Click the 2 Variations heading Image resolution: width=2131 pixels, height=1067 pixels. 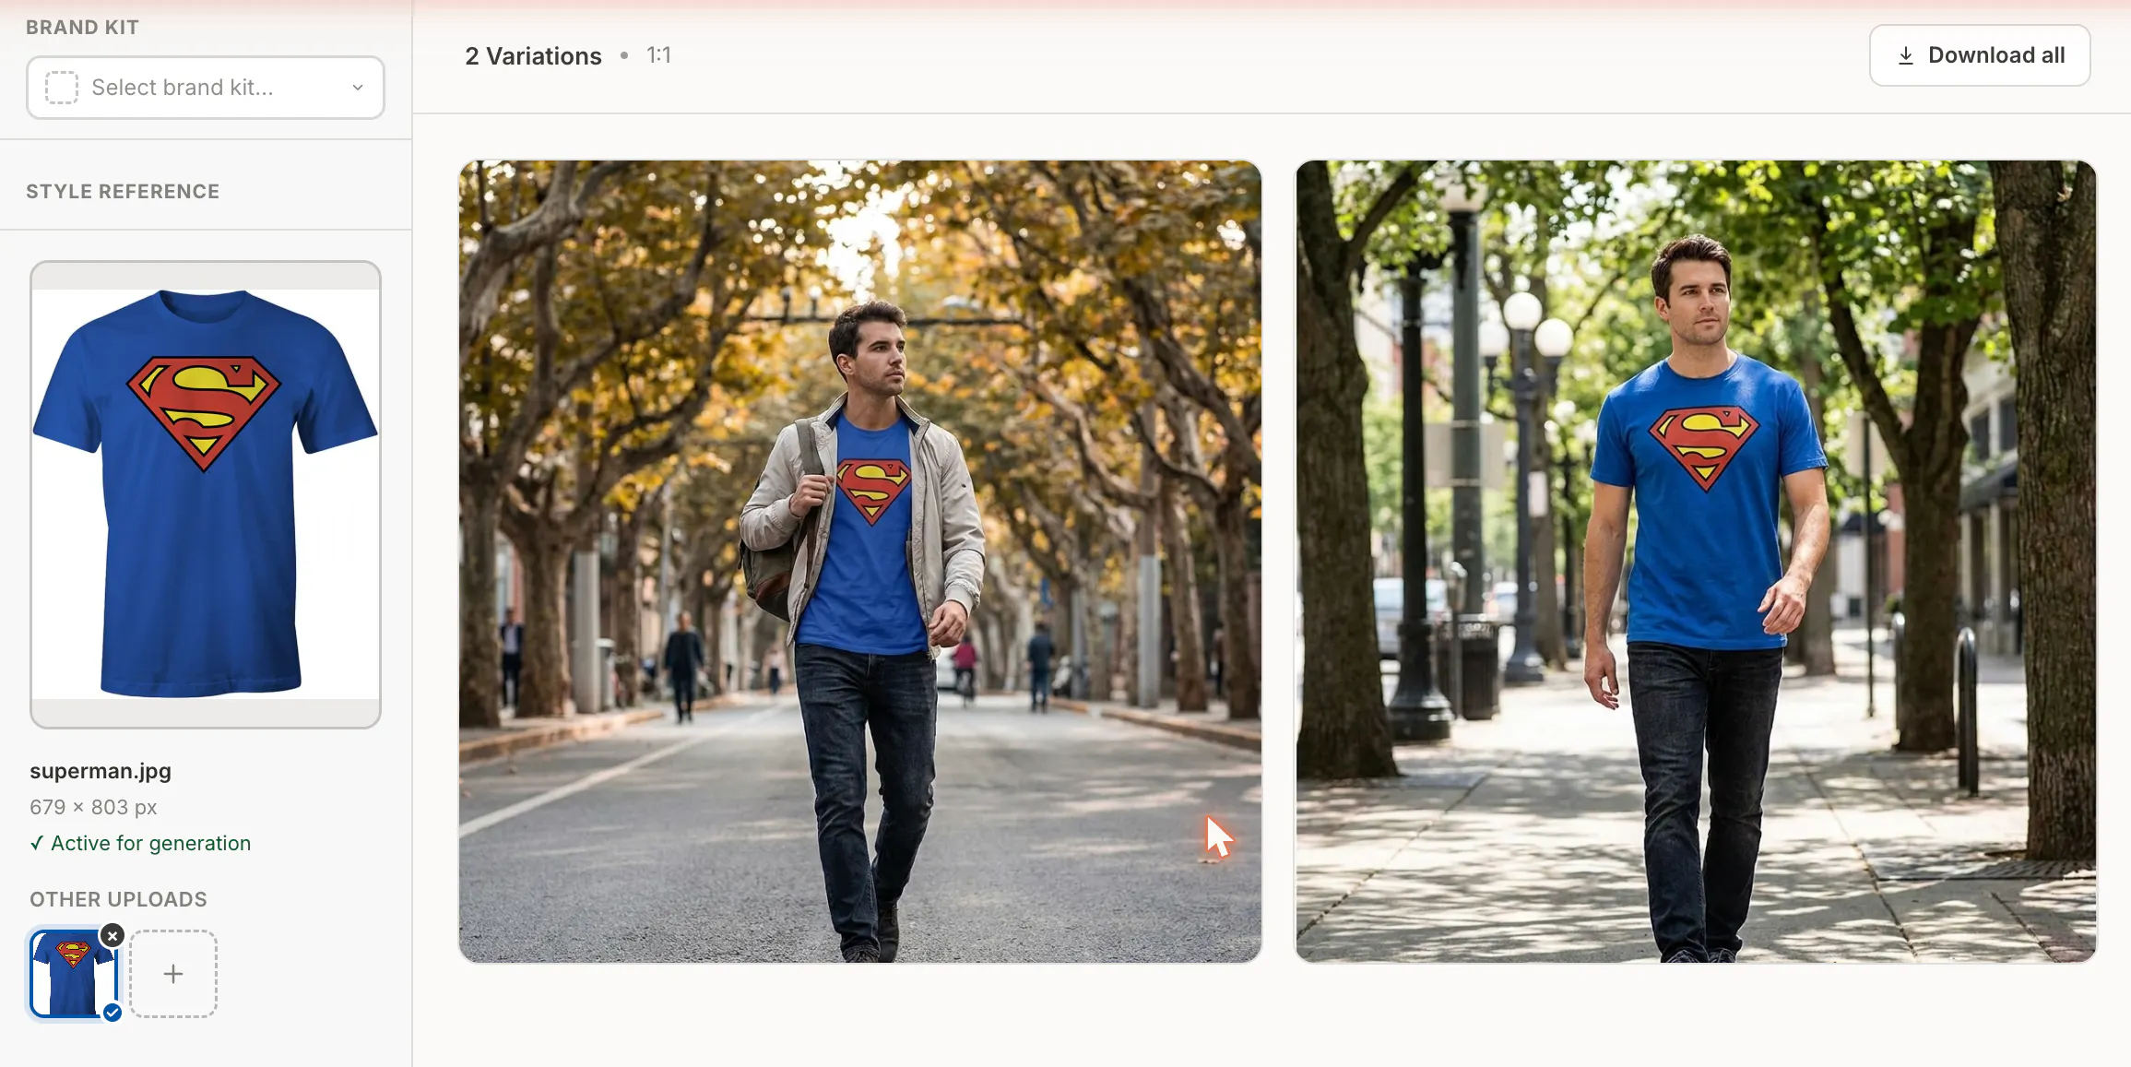click(x=533, y=56)
